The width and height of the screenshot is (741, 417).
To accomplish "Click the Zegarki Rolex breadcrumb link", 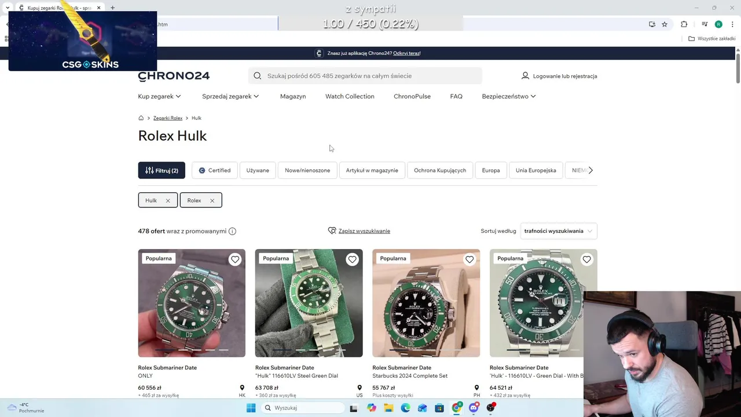I will [x=168, y=118].
